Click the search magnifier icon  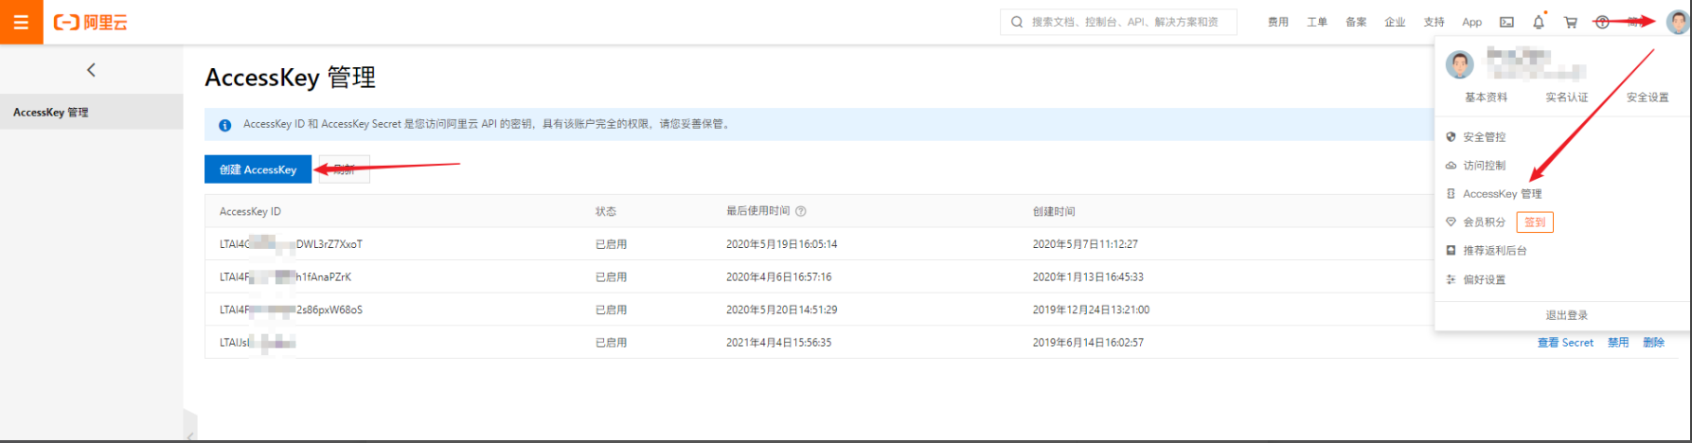tap(1017, 22)
